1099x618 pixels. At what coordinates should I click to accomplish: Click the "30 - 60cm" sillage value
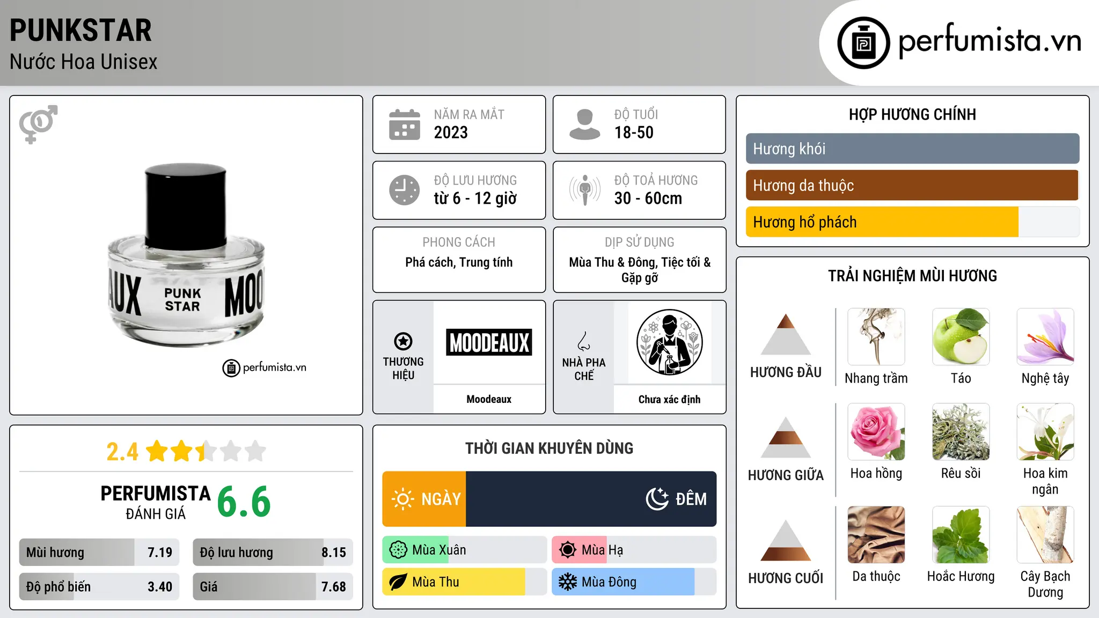648,198
